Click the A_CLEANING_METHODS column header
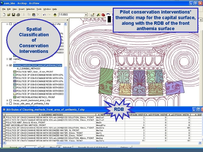Screen dimensions: 203x152 point(51,115)
